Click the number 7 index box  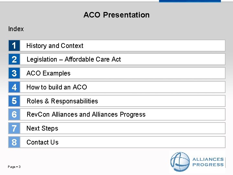(14, 128)
